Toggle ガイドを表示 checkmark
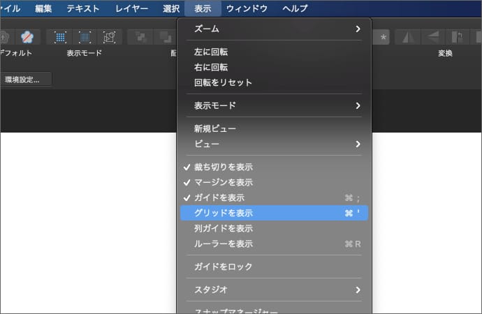The height and width of the screenshot is (314, 482). (x=219, y=198)
